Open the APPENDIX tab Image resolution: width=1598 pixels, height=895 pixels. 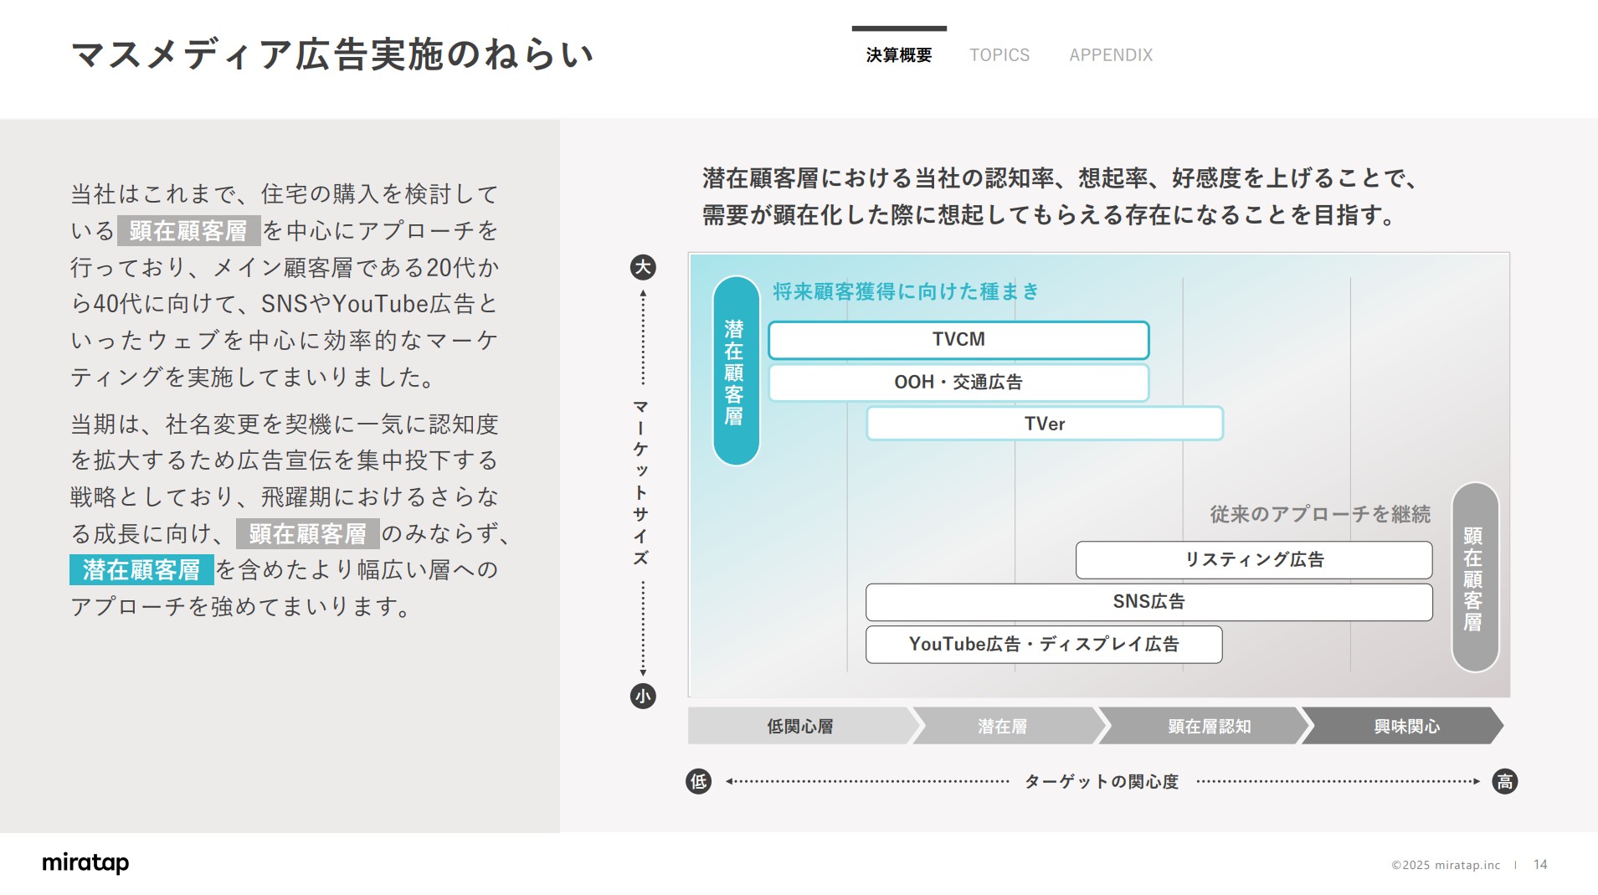coord(1110,55)
